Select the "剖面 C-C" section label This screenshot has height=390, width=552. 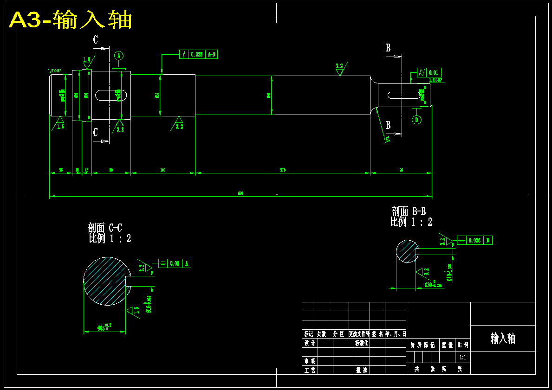point(105,228)
